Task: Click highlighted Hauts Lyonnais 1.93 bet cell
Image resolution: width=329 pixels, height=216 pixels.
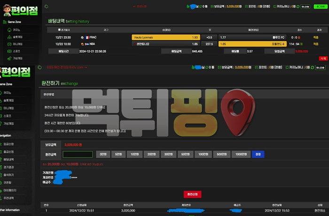Action: point(166,37)
